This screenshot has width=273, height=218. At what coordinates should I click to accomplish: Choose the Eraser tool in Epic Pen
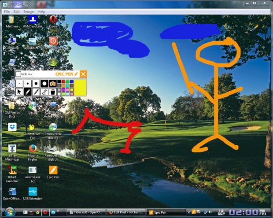pyautogui.click(x=44, y=92)
